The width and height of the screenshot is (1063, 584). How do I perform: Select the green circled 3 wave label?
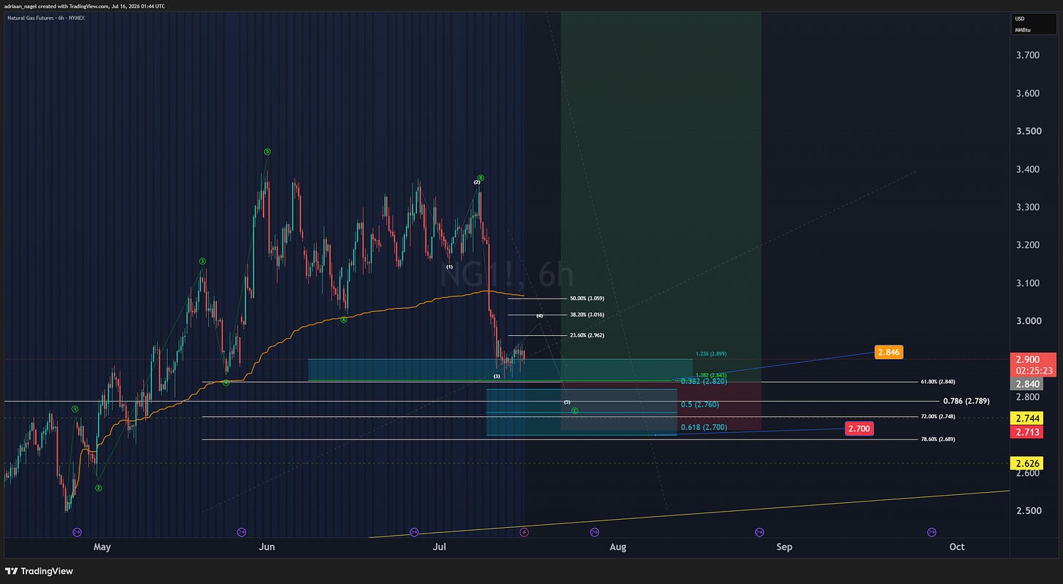[203, 261]
